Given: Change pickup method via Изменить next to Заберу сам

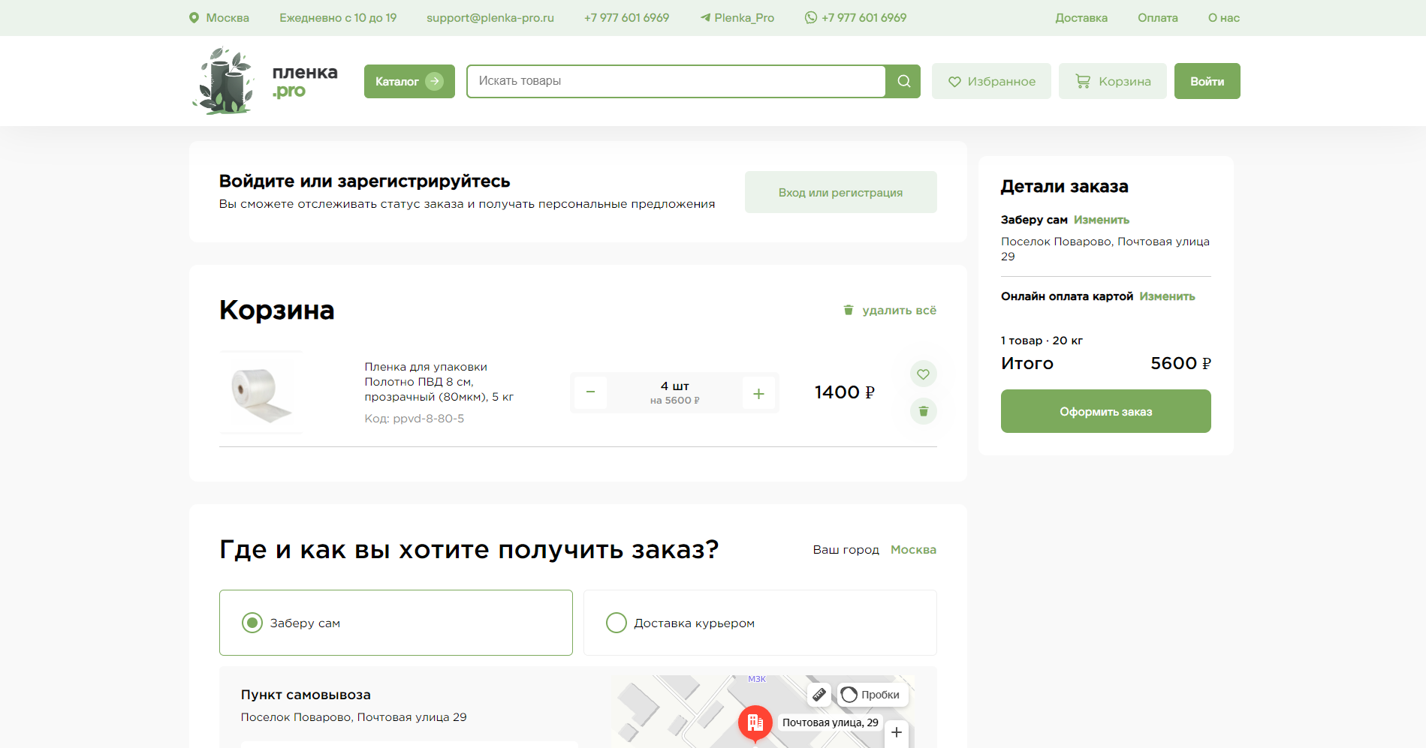Looking at the screenshot, I should pyautogui.click(x=1102, y=220).
